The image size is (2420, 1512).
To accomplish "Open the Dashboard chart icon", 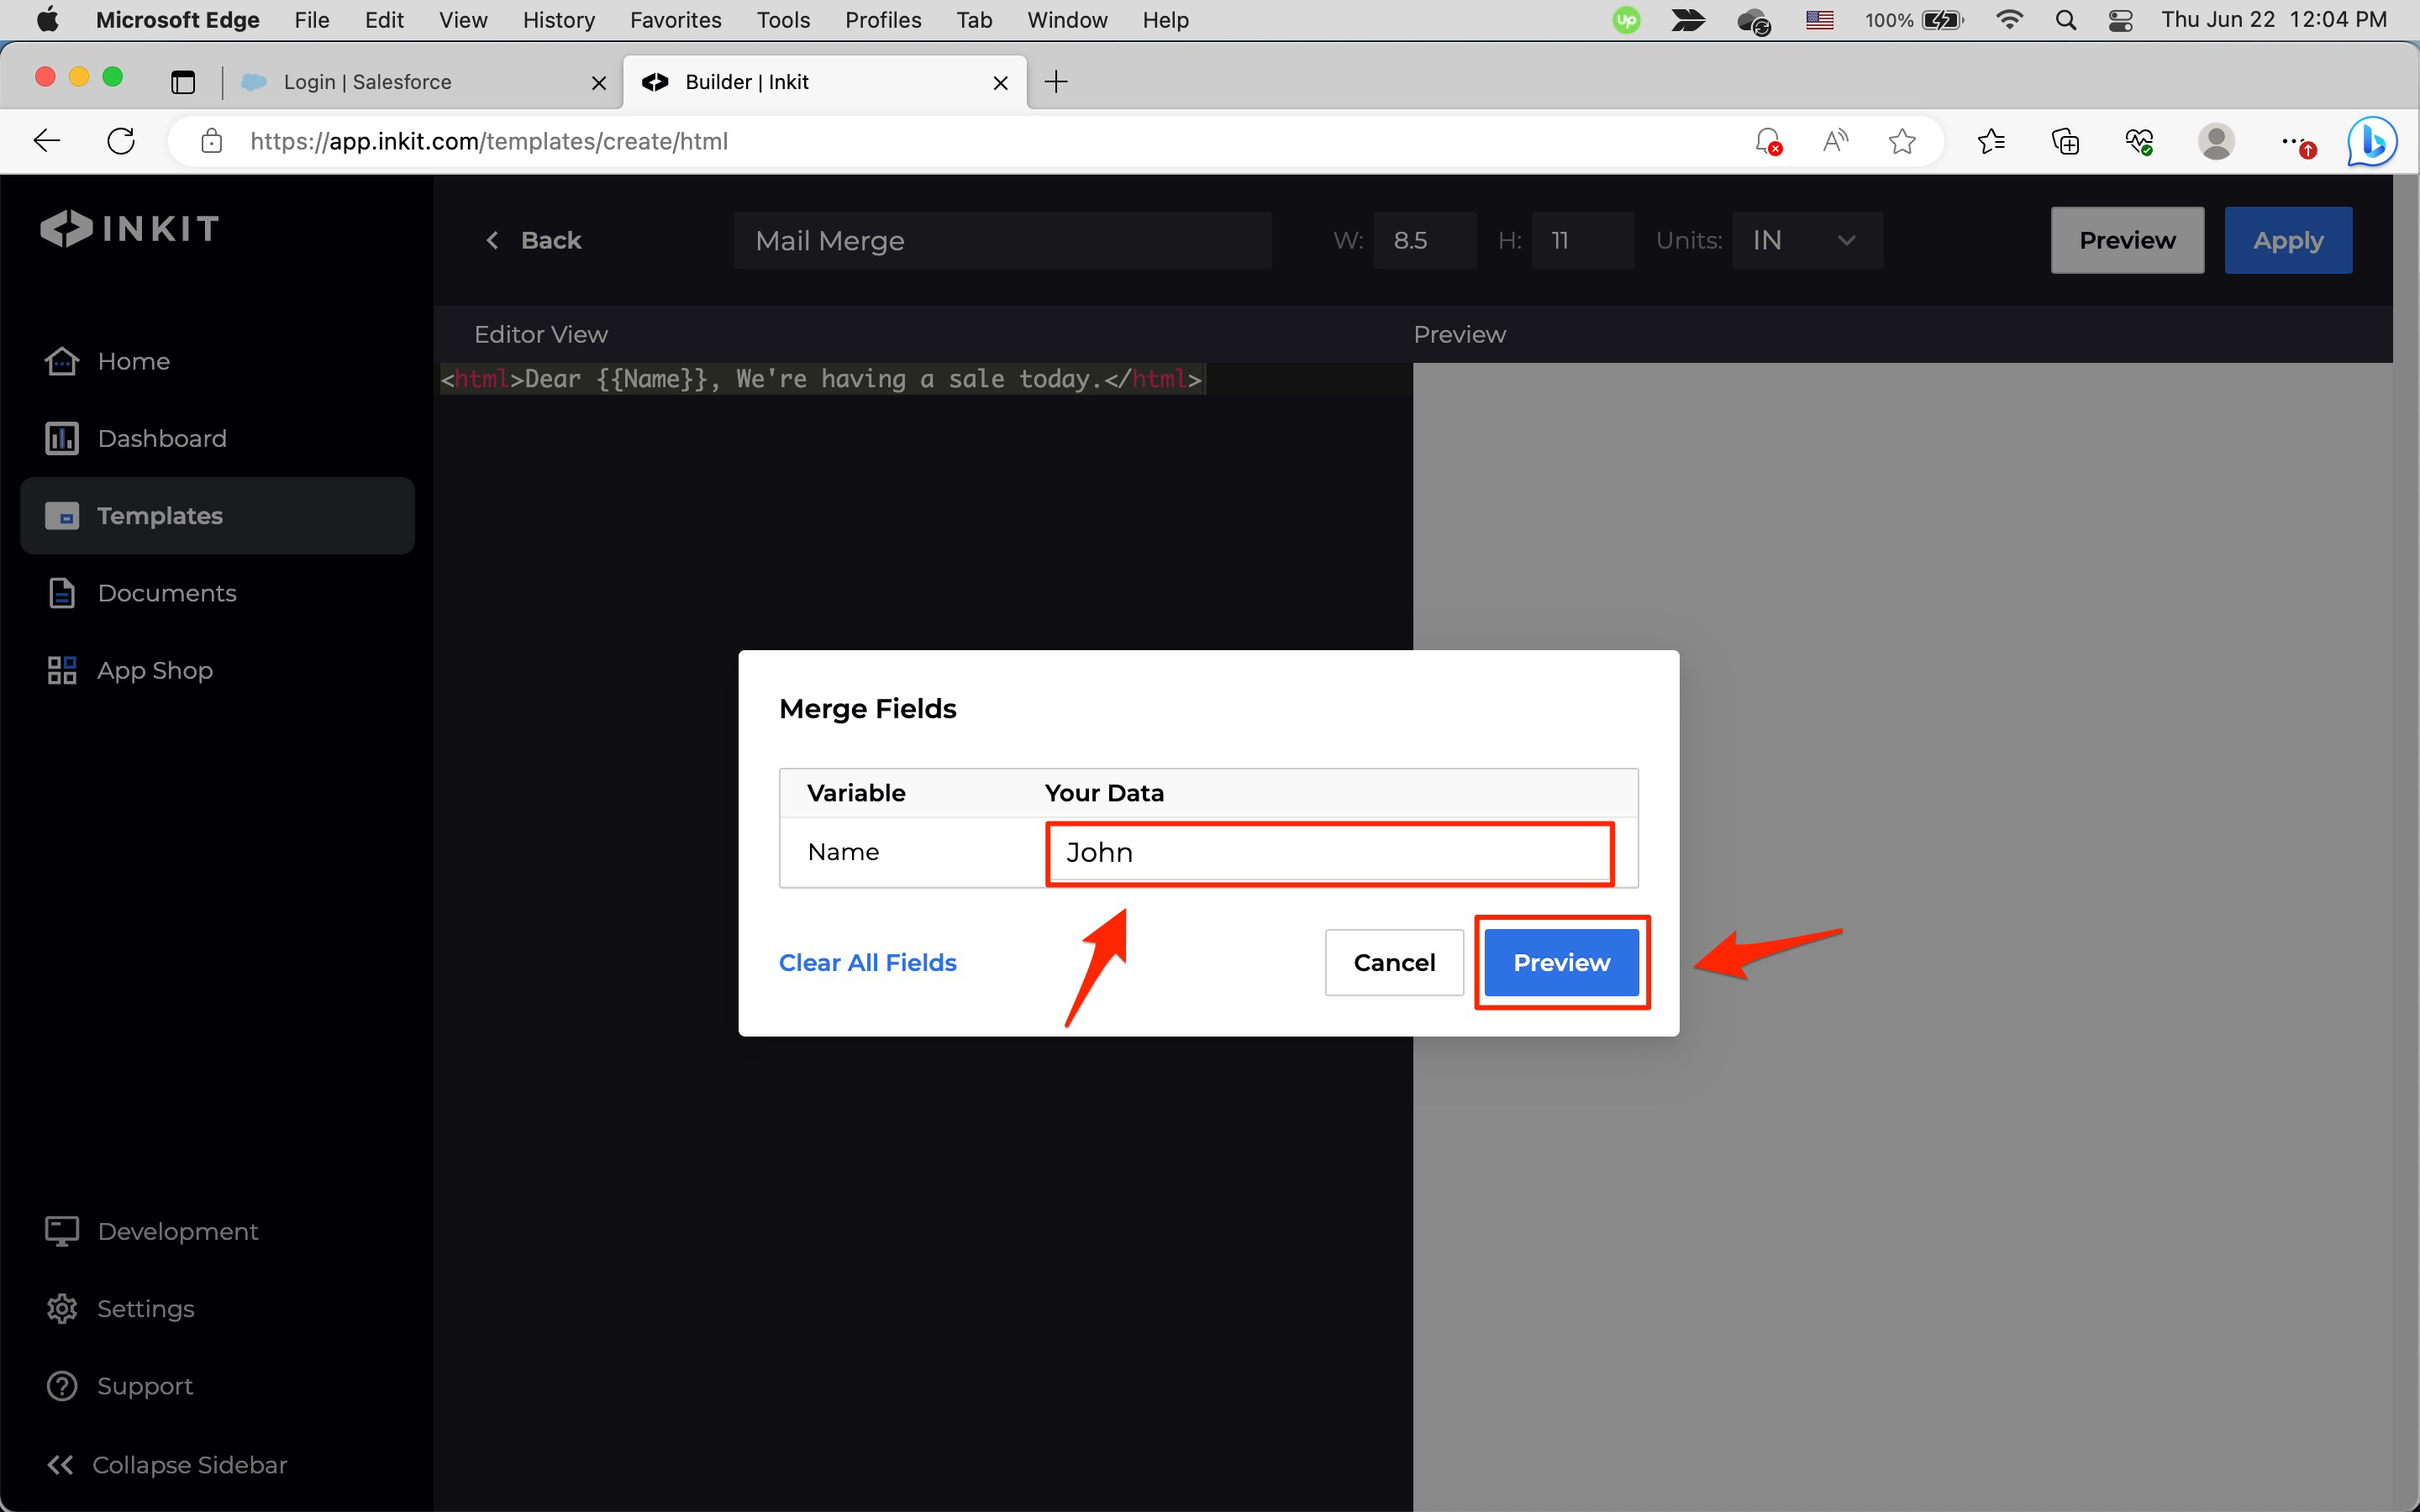I will [62, 438].
